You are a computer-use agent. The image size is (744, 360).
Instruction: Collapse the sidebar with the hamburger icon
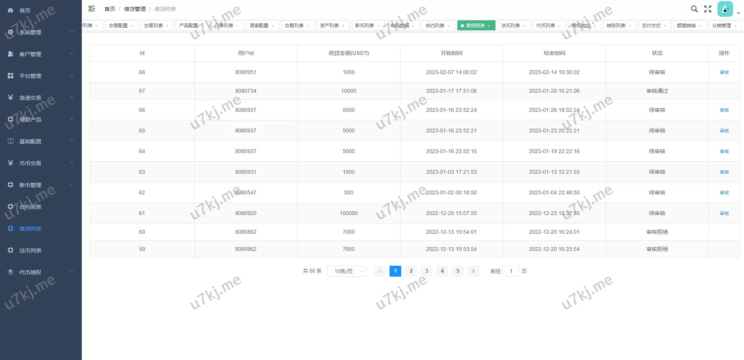pos(92,9)
